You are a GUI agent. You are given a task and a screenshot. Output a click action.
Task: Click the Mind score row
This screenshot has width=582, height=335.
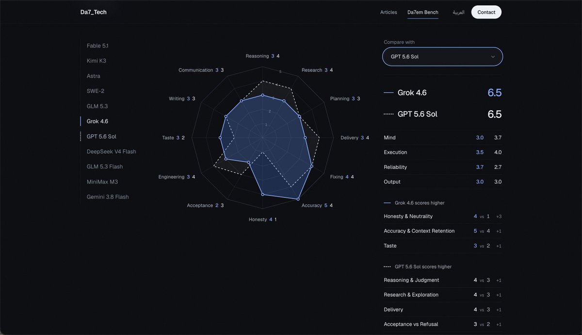[x=442, y=138]
